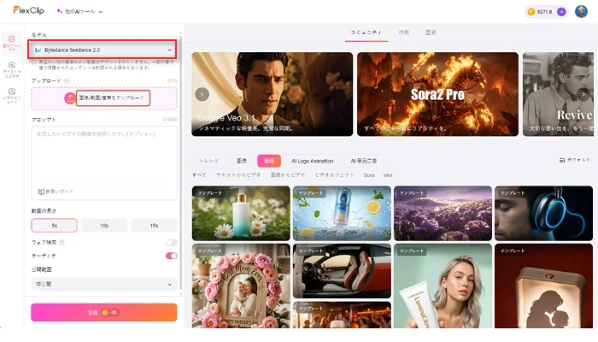The height and width of the screenshot is (342, 598).
Task: Open the デフォルト sort dropdown
Action: pyautogui.click(x=574, y=160)
